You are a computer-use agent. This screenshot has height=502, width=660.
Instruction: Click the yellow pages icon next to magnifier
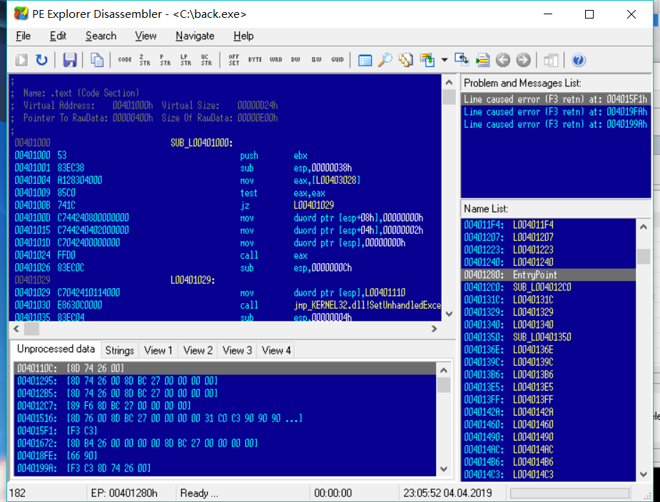click(x=406, y=60)
